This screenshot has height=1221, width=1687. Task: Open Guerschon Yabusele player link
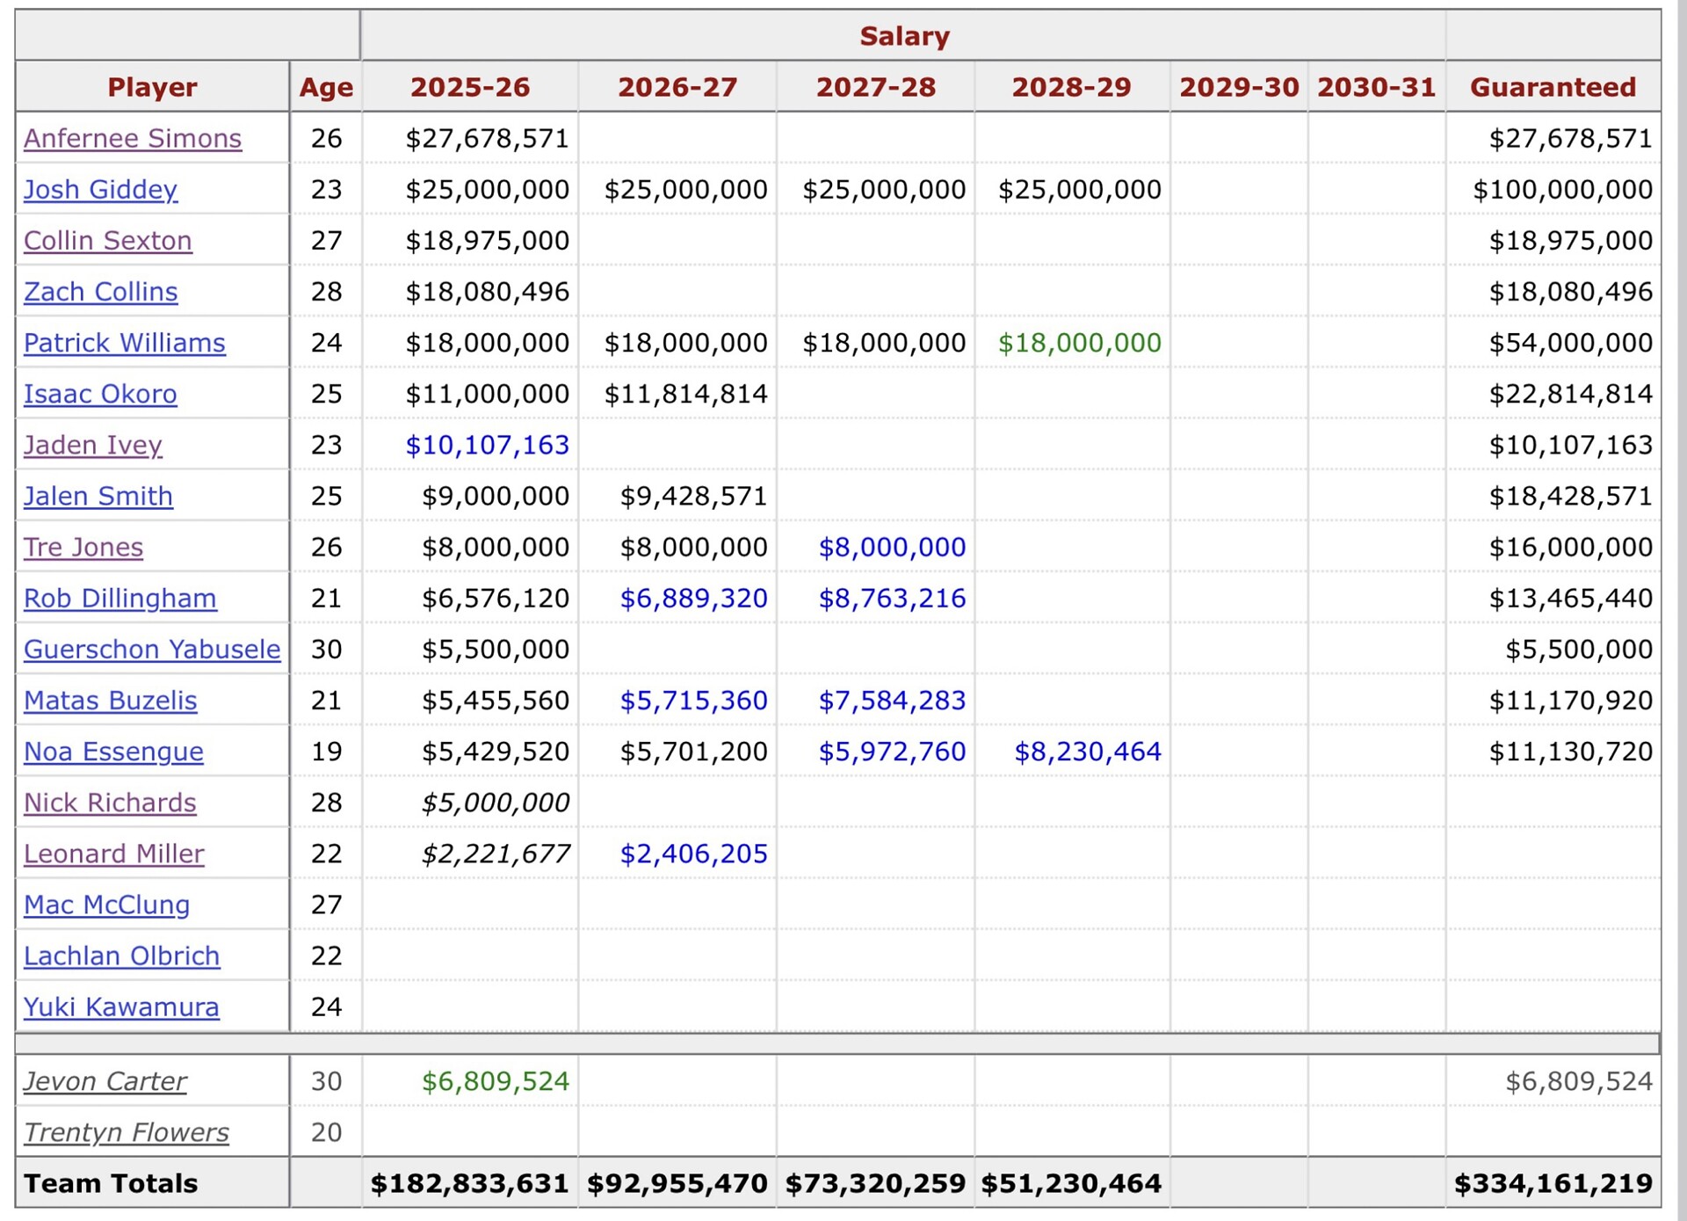point(152,649)
